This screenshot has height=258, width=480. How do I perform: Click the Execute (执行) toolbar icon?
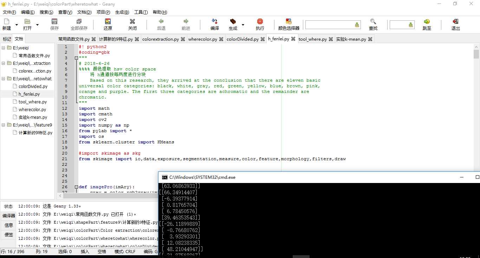coord(260,22)
